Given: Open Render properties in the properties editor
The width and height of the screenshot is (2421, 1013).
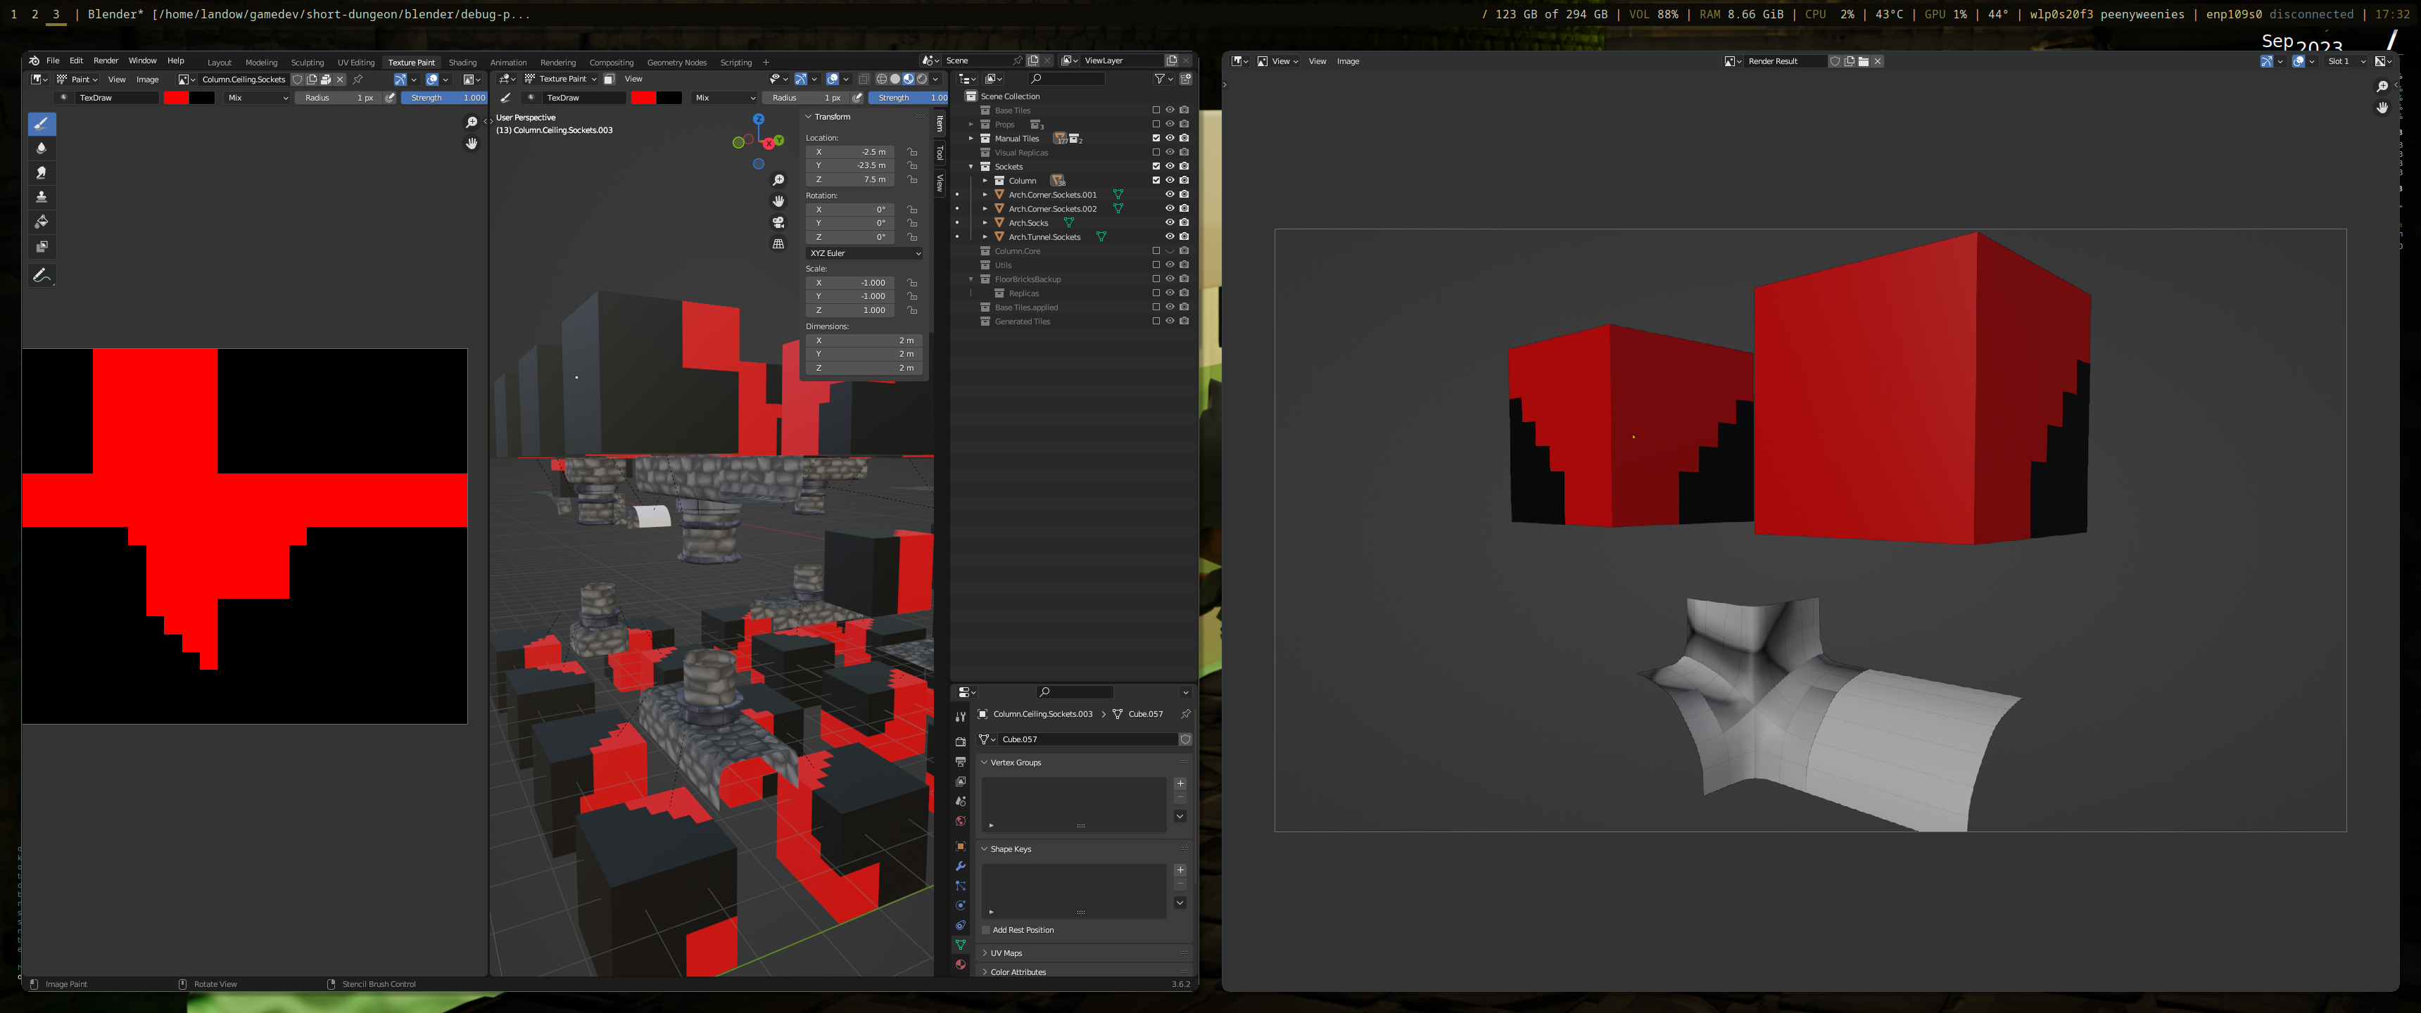Looking at the screenshot, I should (961, 742).
